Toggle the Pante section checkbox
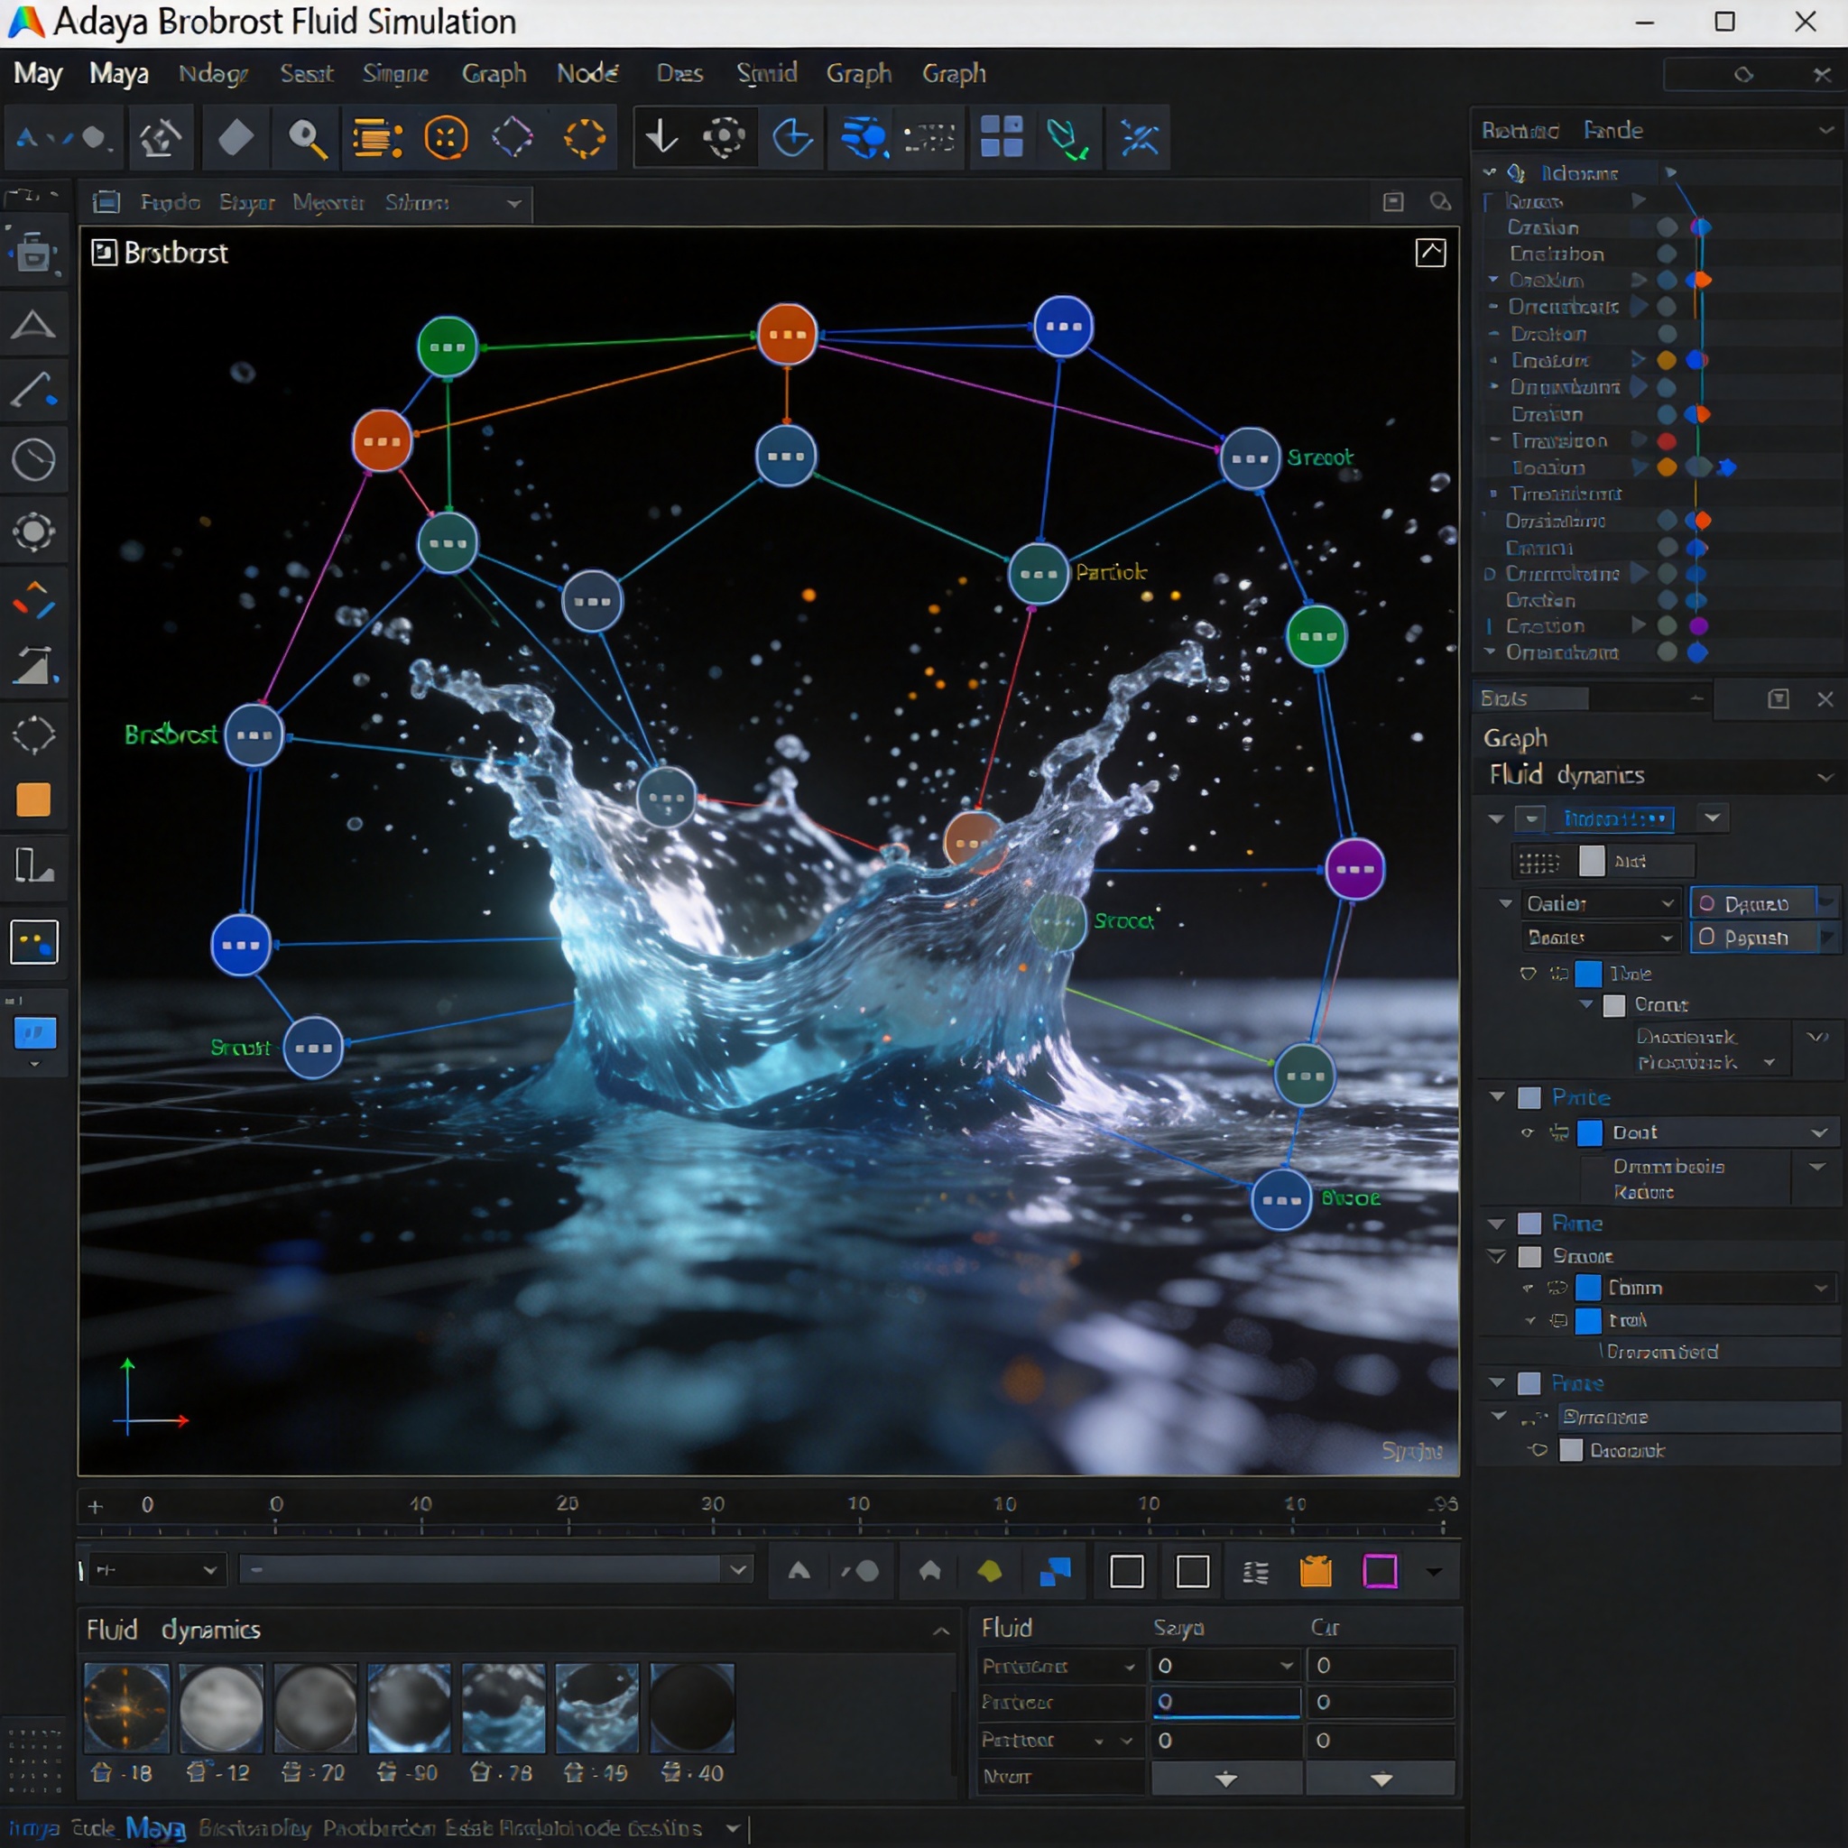Viewport: 1848px width, 1848px height. tap(1529, 1097)
